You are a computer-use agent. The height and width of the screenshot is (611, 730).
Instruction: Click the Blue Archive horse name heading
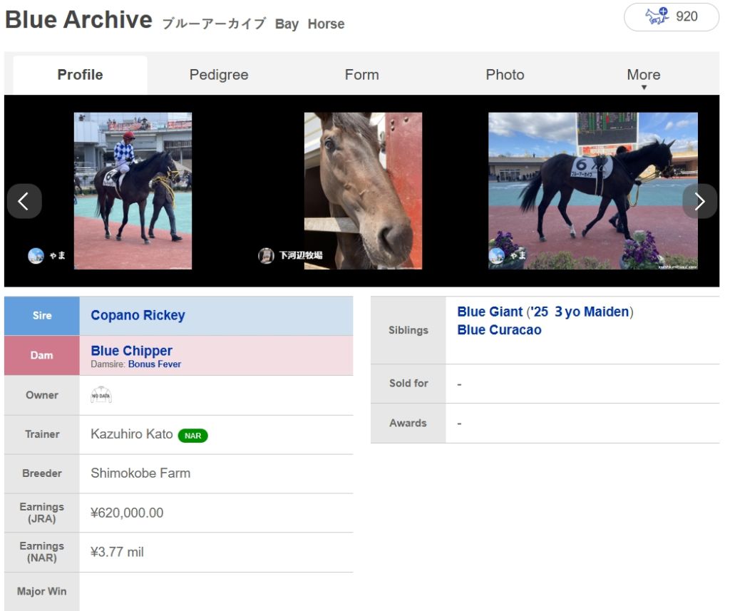pos(78,19)
